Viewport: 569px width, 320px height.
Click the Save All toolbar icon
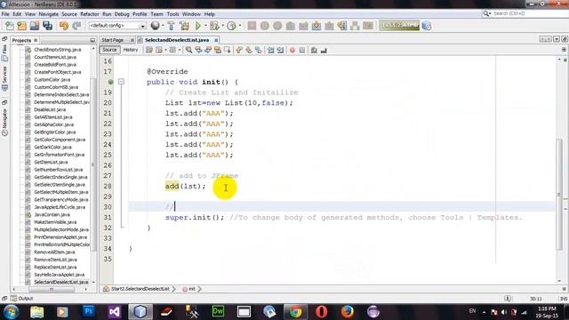pos(47,26)
